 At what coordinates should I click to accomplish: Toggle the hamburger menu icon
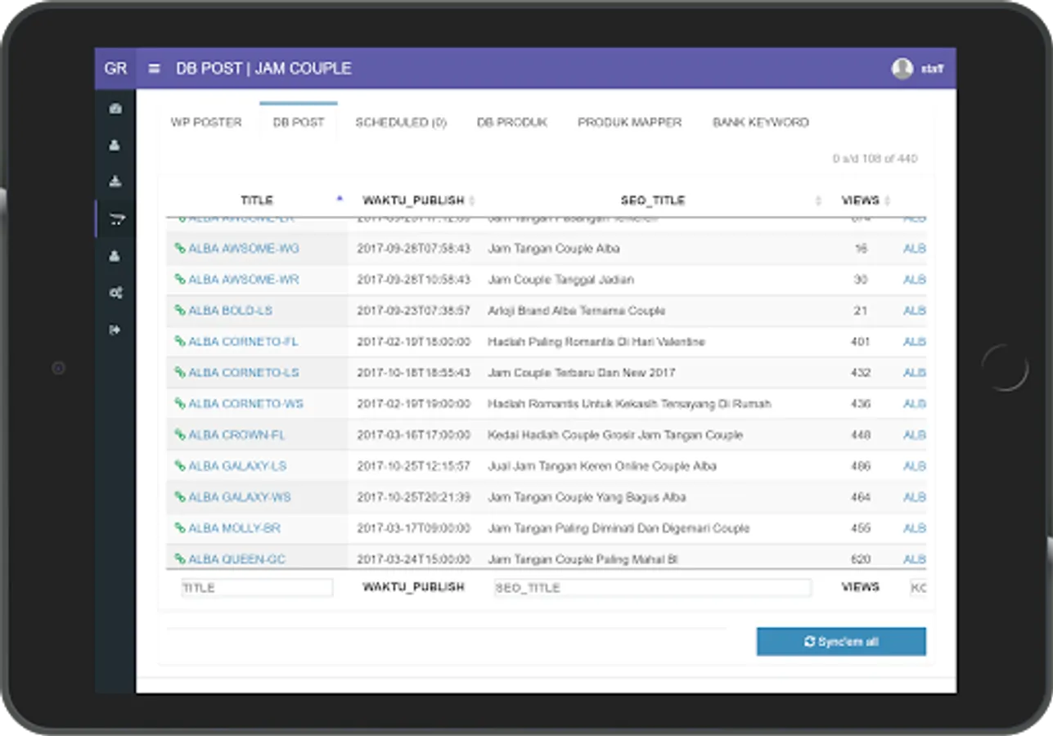(154, 69)
